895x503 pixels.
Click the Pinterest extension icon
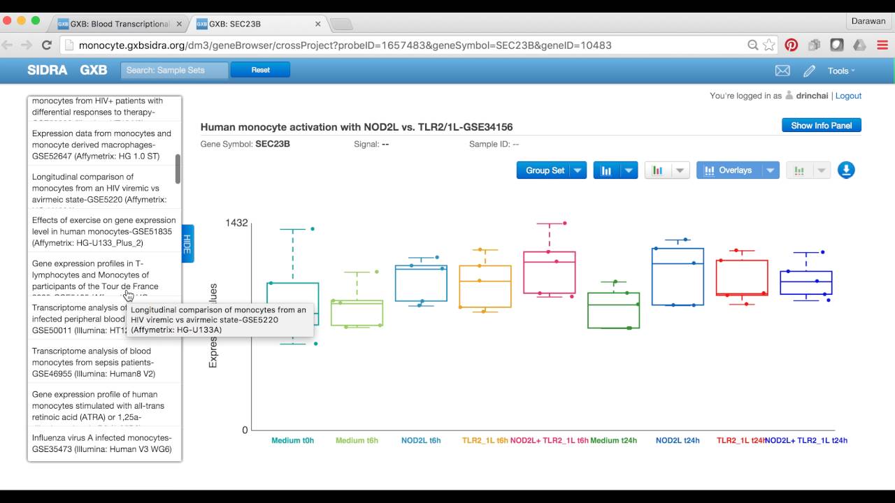[792, 45]
